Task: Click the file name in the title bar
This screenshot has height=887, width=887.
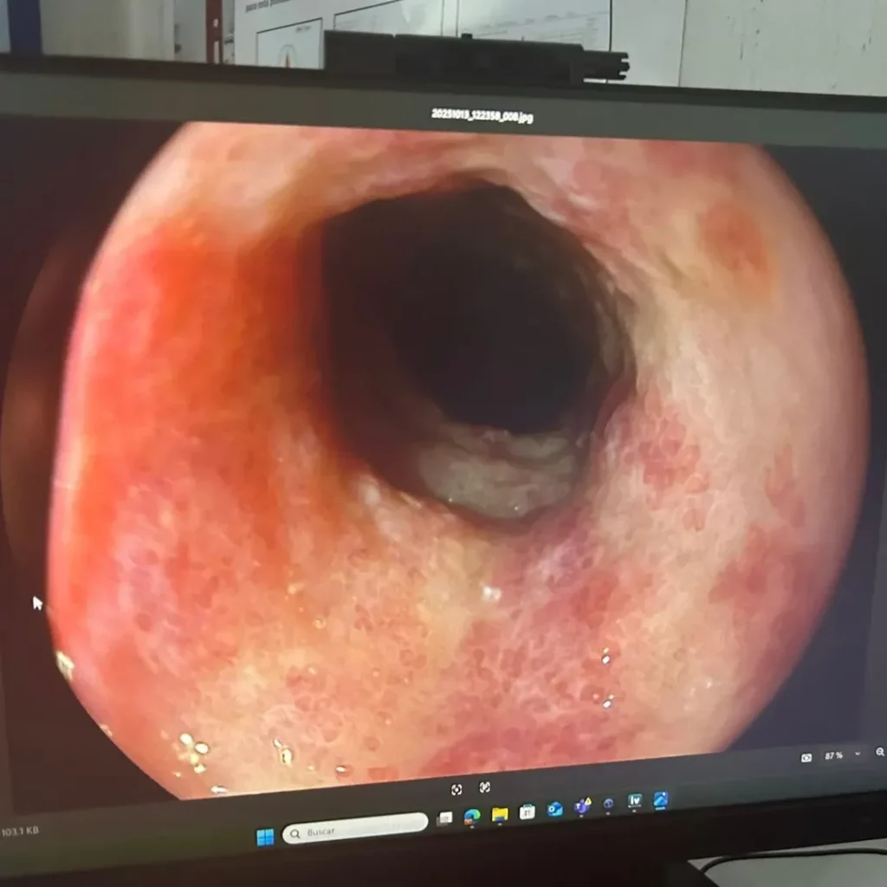Action: [x=482, y=114]
